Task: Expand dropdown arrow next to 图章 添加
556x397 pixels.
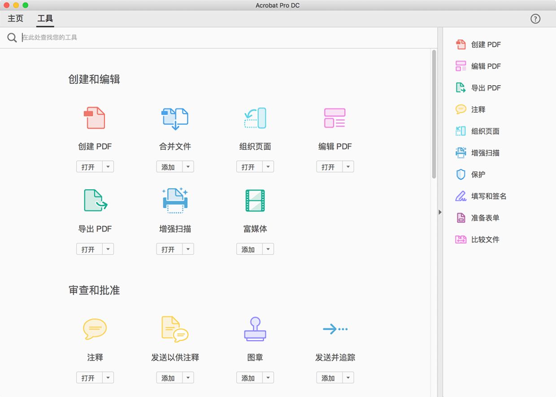Action: (x=268, y=378)
